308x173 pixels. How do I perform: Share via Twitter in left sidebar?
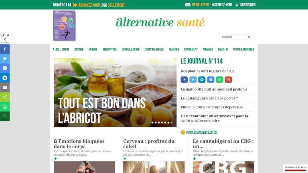(x=5, y=58)
